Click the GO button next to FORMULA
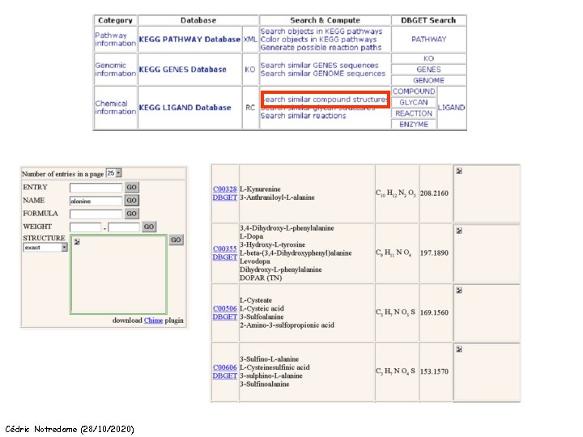Screen dimensions: 583x437 coord(132,214)
